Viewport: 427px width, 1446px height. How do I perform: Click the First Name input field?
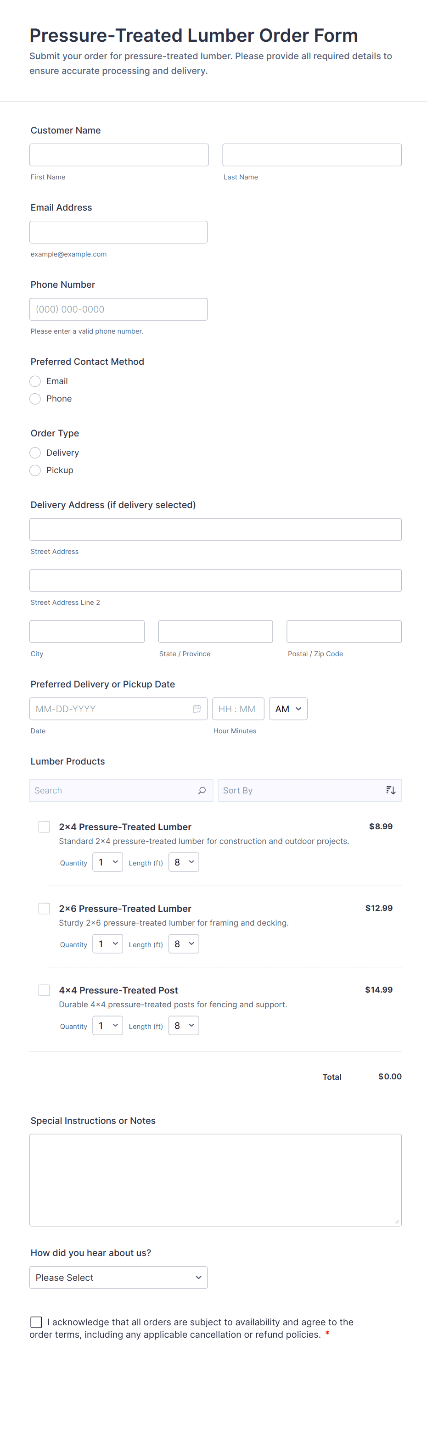click(118, 155)
